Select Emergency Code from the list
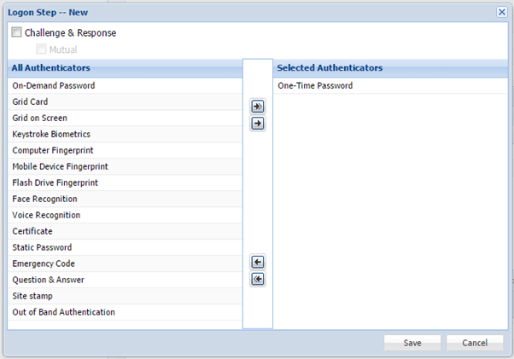Viewport: 514px width, 359px height. (x=44, y=264)
